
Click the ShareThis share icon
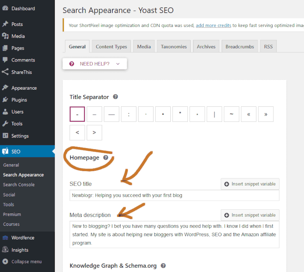click(5, 72)
